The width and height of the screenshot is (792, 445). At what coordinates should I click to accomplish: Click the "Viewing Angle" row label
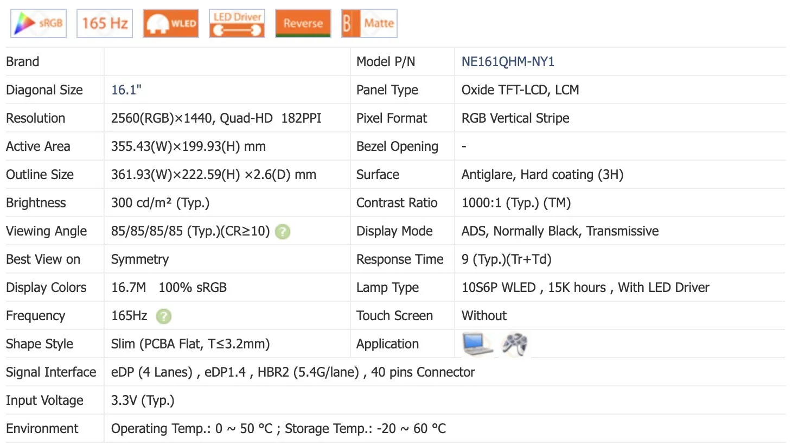pos(47,231)
